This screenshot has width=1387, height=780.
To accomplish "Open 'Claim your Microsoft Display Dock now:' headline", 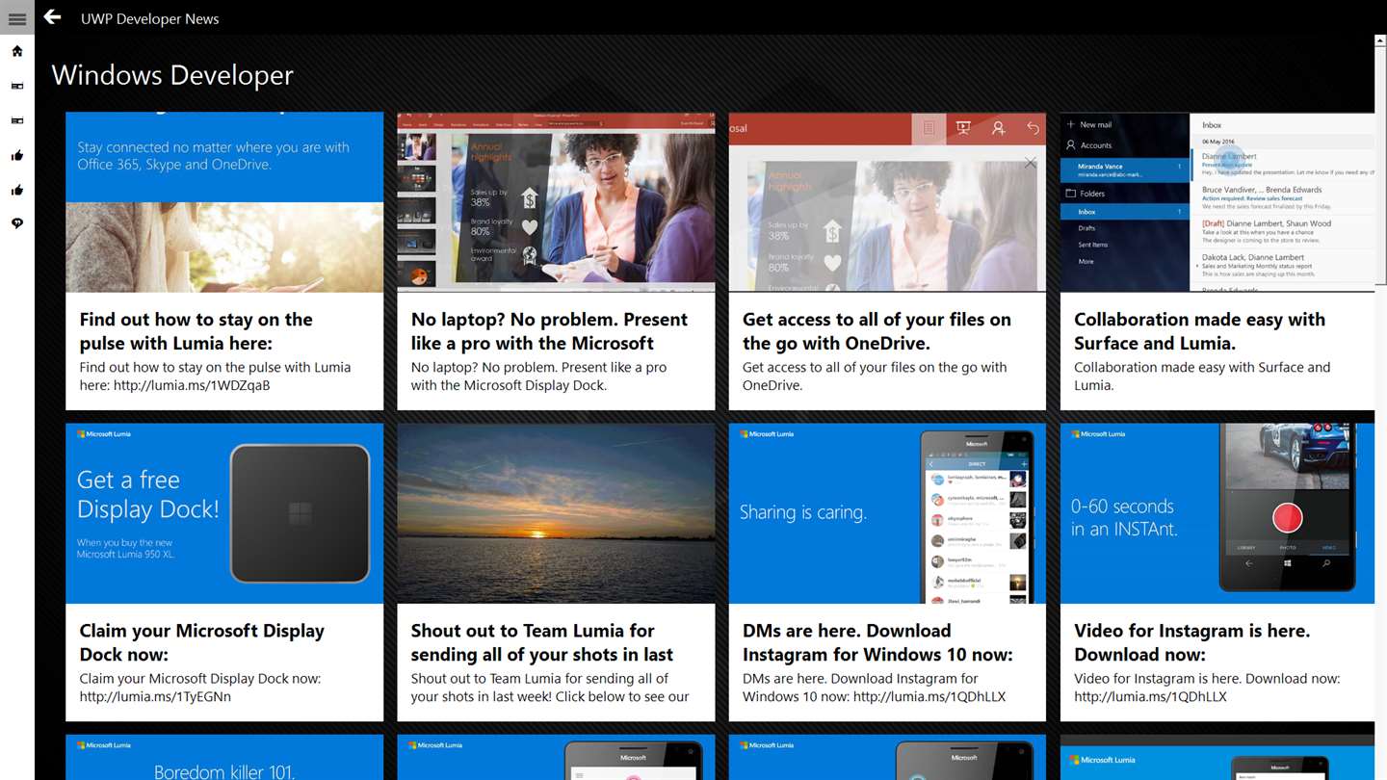I will click(202, 642).
